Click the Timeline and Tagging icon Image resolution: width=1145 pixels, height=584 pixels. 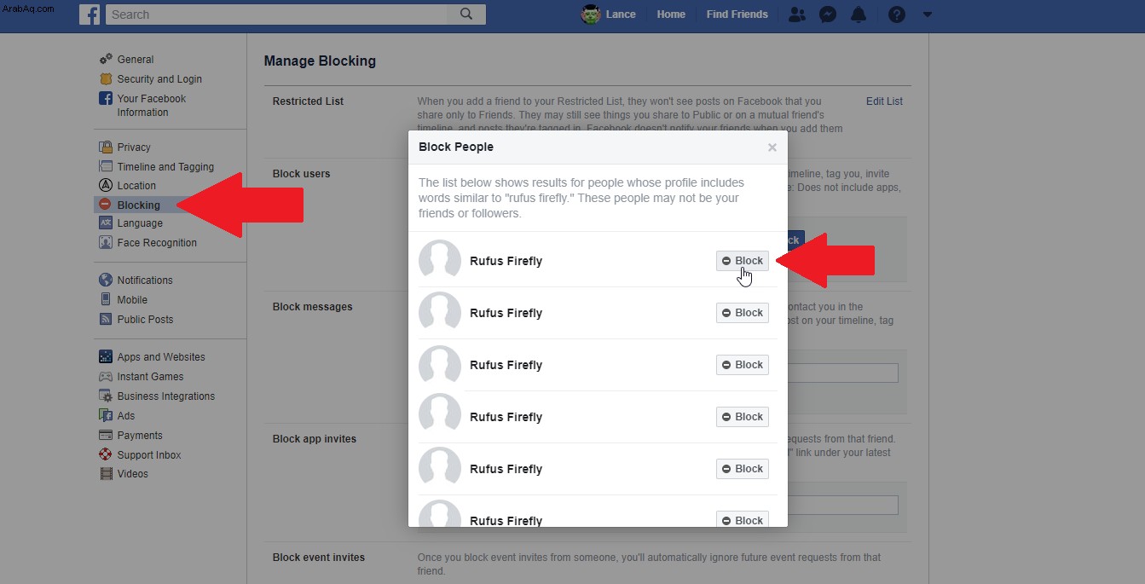[x=106, y=167]
